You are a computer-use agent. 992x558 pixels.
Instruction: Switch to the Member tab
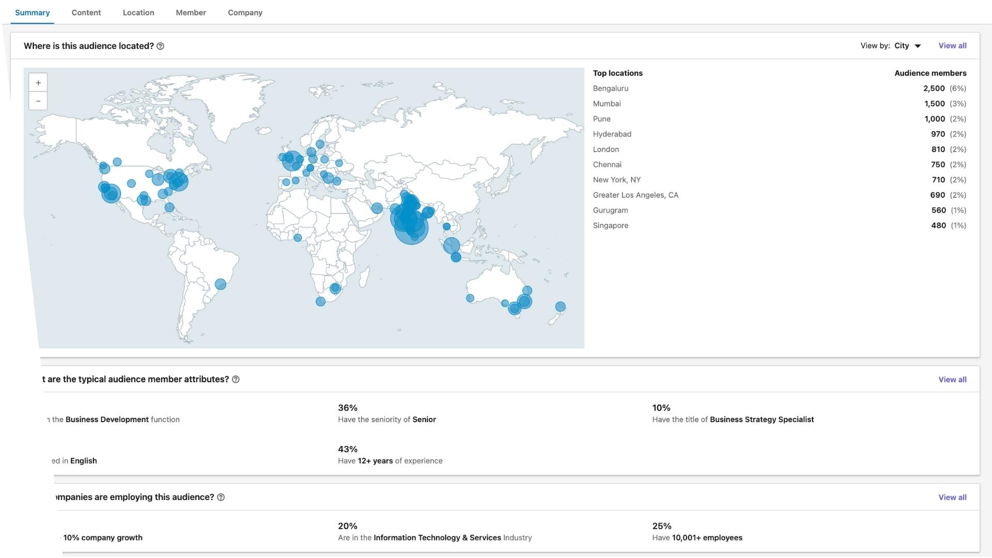[191, 12]
